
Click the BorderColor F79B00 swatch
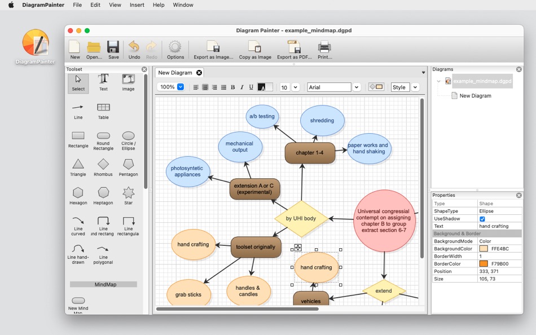(484, 263)
